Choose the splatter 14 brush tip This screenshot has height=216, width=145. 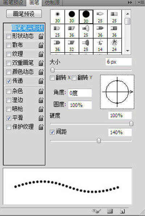(100, 46)
